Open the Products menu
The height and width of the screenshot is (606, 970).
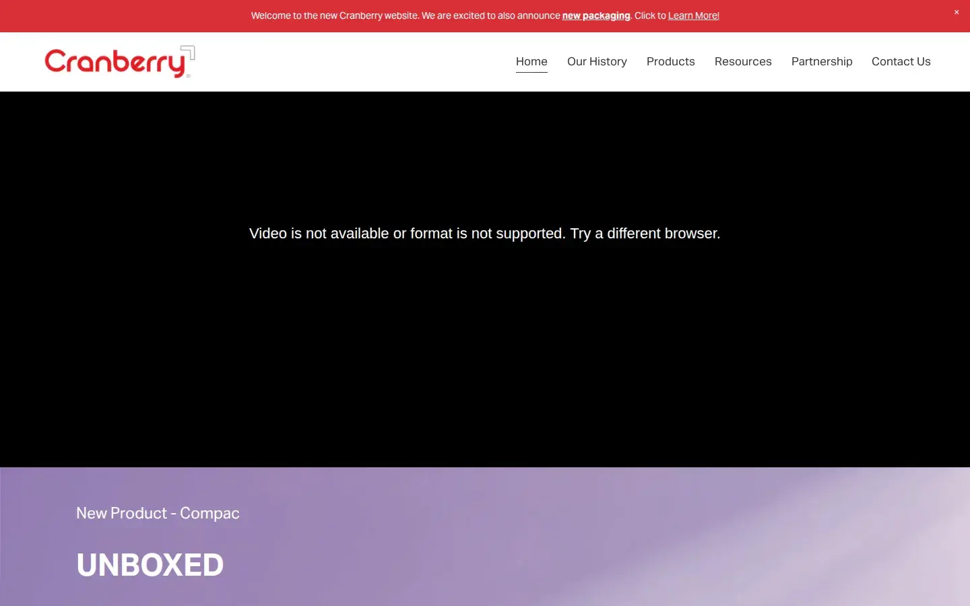tap(671, 61)
